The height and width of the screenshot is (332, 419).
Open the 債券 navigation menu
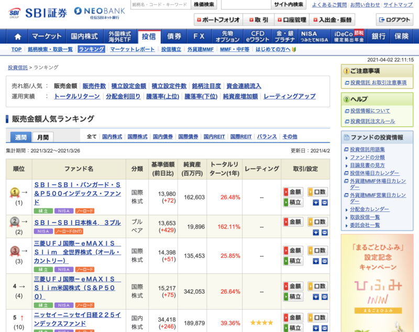[174, 36]
